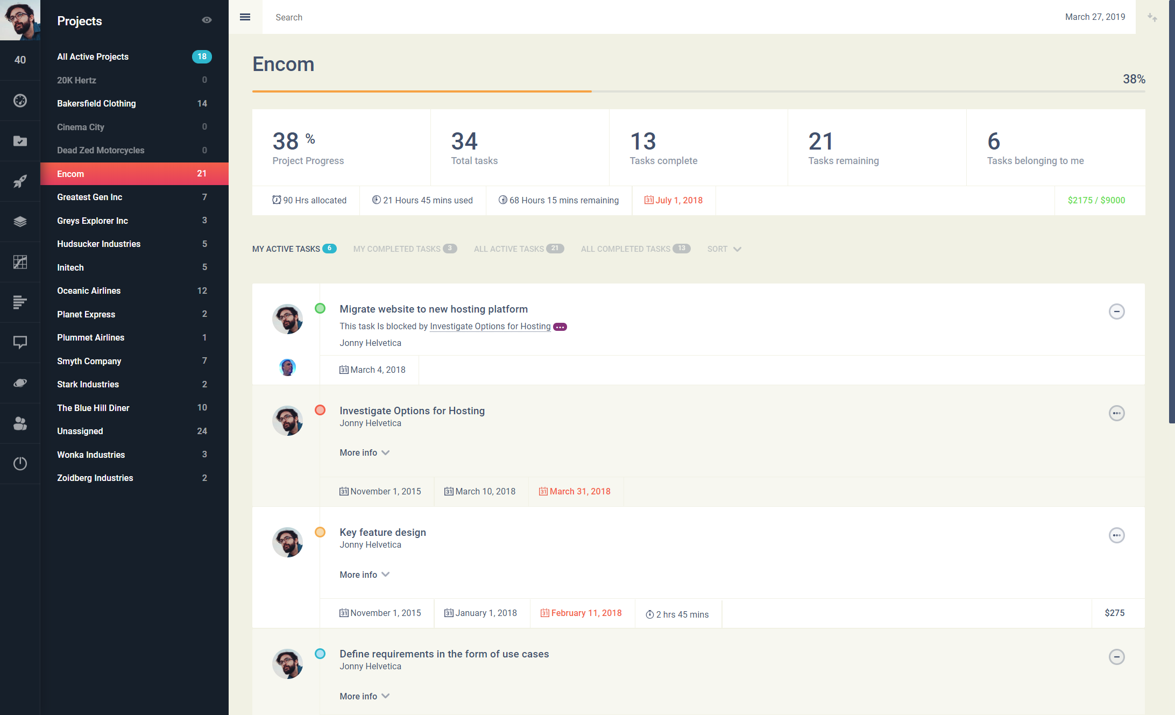This screenshot has height=715, width=1175.
Task: Click the hamburger menu icon
Action: (x=245, y=17)
